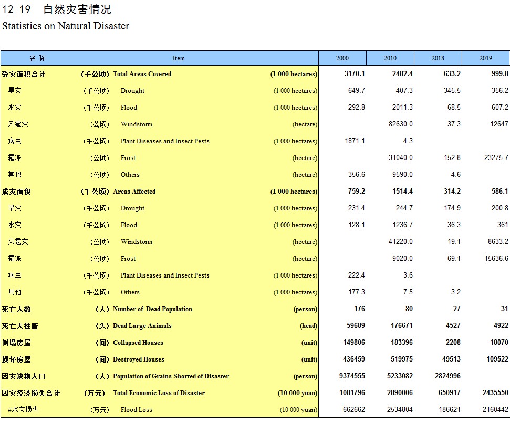
Task: Click the "受灾面积合计" row label
Action: (24, 74)
